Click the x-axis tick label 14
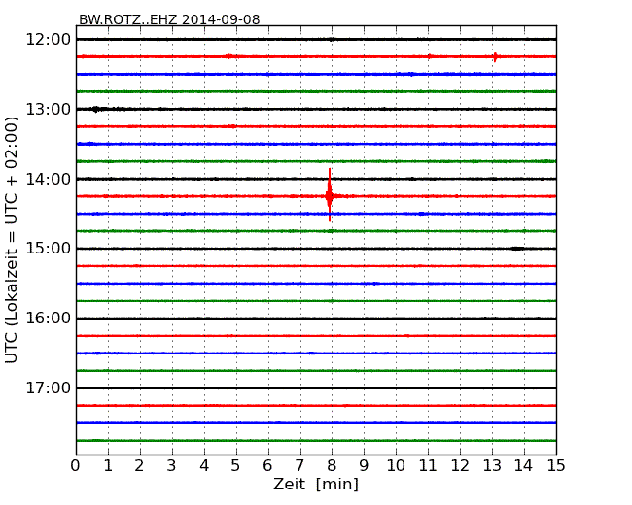 click(x=523, y=466)
